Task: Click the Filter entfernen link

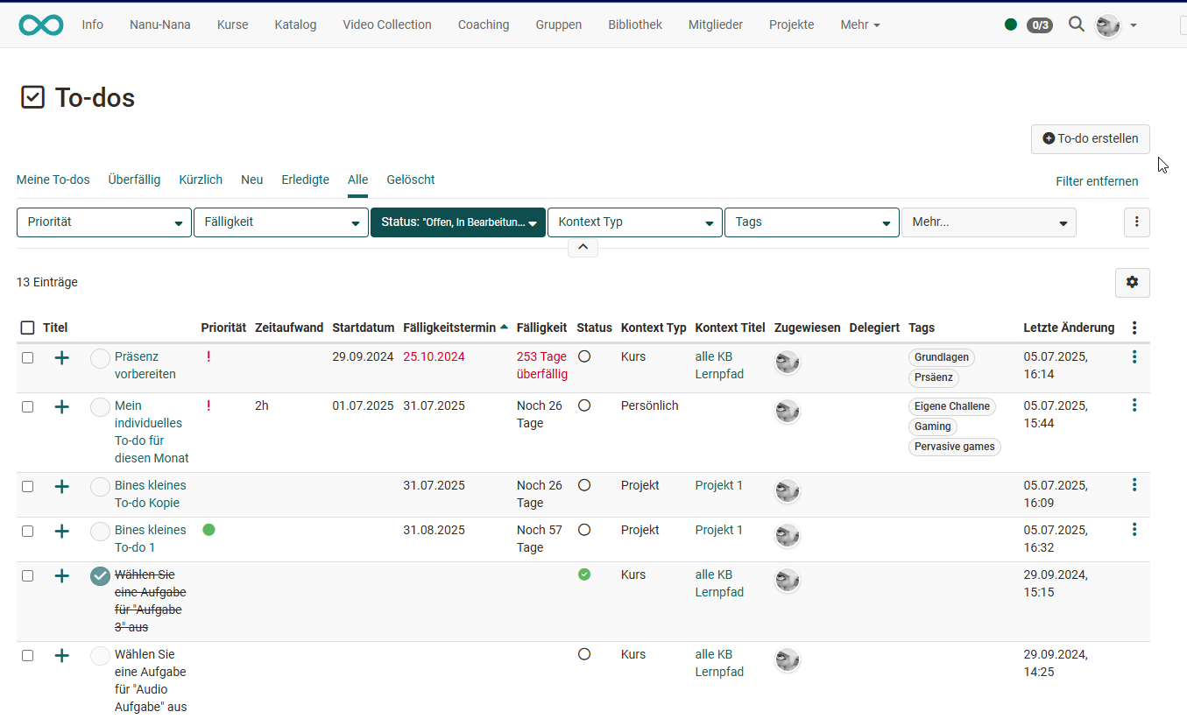Action: (x=1097, y=181)
